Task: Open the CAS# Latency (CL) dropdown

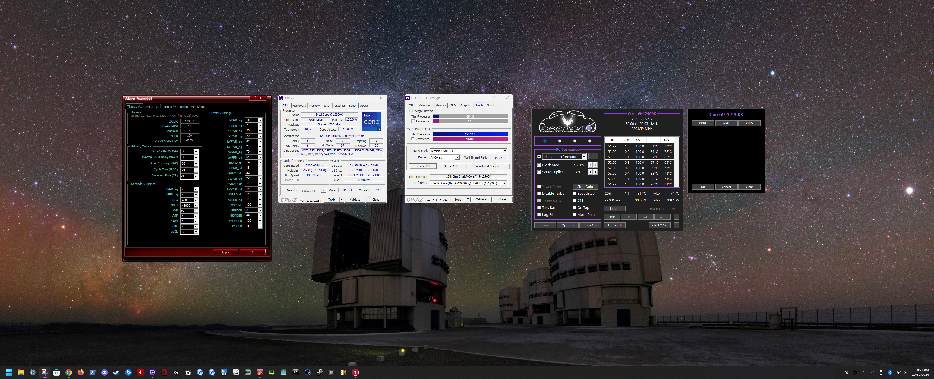Action: (x=196, y=151)
